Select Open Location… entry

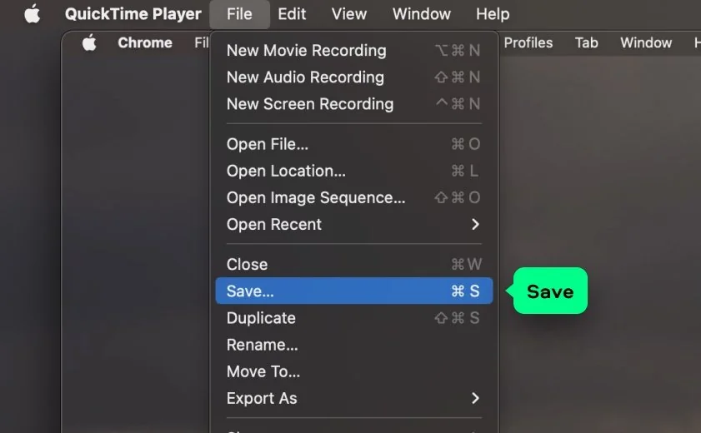(354, 171)
